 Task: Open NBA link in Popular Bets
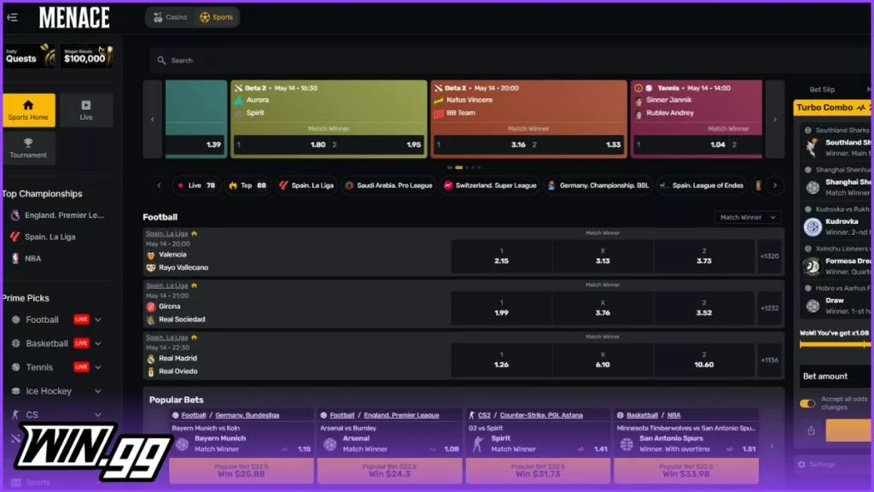pos(674,416)
